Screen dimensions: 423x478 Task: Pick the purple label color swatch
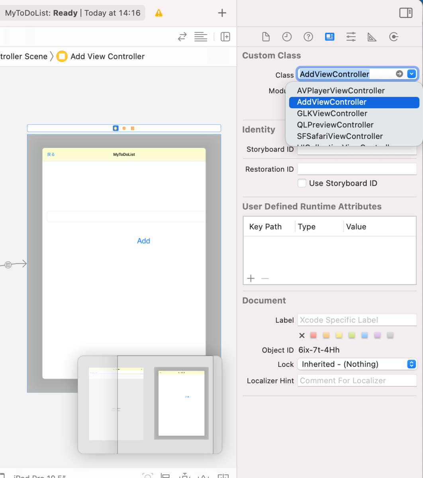click(x=378, y=335)
